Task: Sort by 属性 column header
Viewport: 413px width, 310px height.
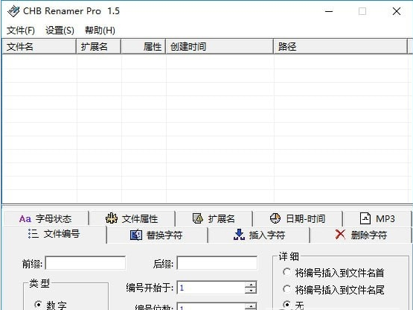Action: pyautogui.click(x=144, y=47)
